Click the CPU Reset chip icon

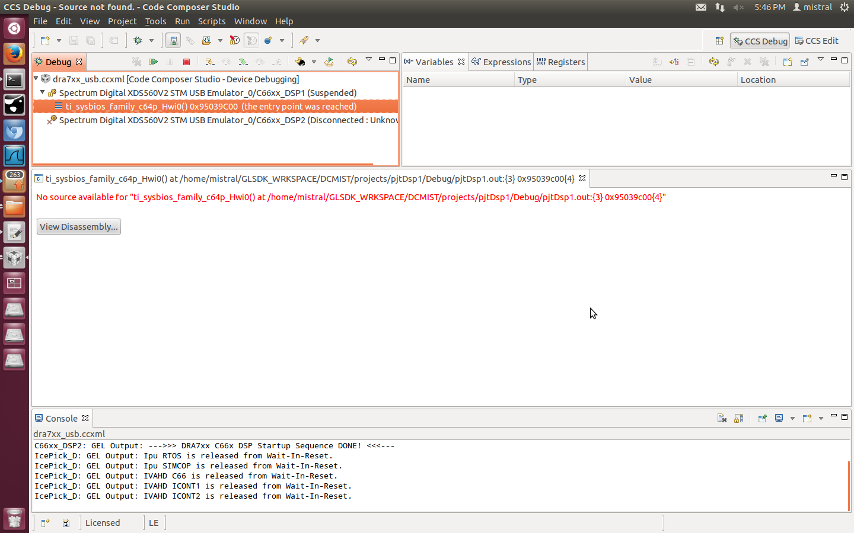300,62
